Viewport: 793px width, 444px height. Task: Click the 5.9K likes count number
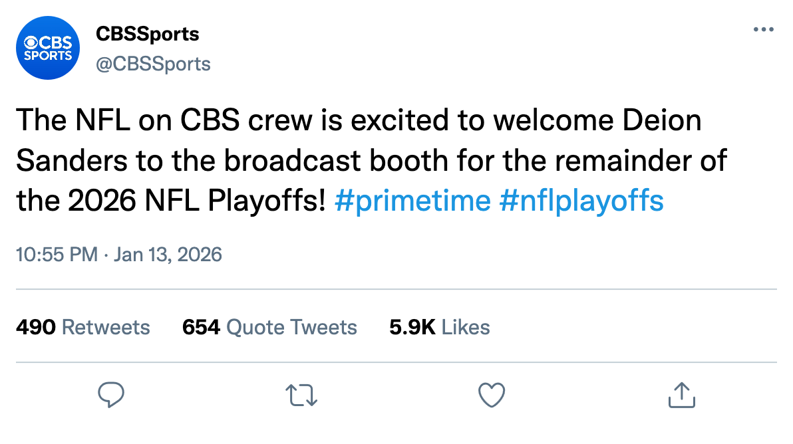click(412, 327)
